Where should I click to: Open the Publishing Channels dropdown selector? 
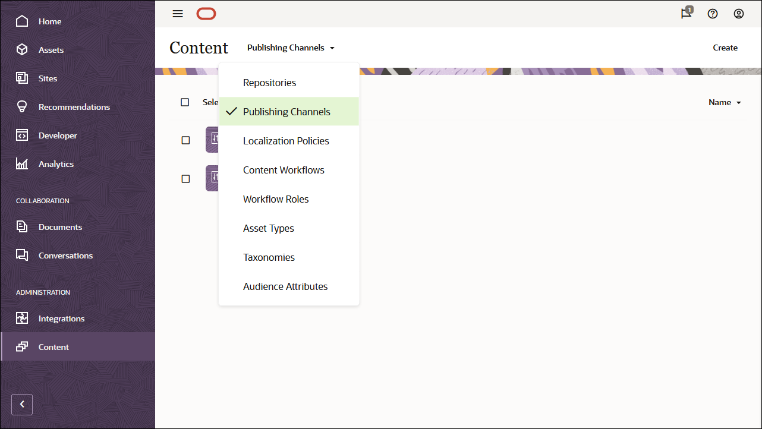291,48
